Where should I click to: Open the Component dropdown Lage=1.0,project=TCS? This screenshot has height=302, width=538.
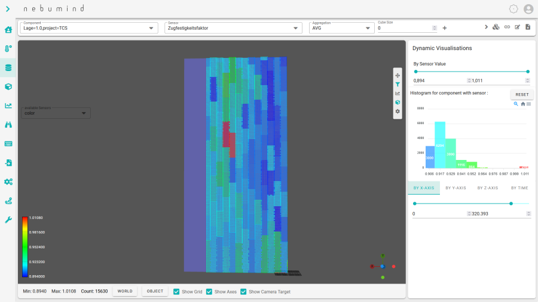tap(89, 28)
